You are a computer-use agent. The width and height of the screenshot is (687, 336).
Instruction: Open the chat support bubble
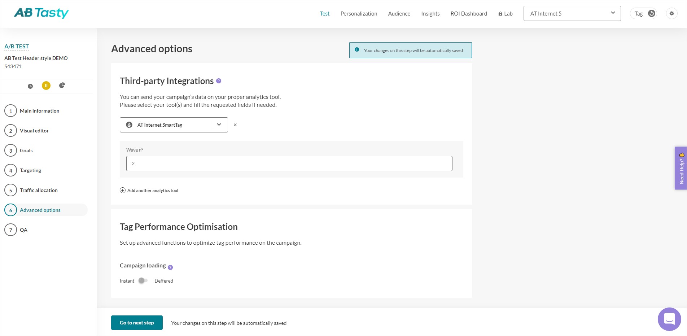(x=669, y=319)
